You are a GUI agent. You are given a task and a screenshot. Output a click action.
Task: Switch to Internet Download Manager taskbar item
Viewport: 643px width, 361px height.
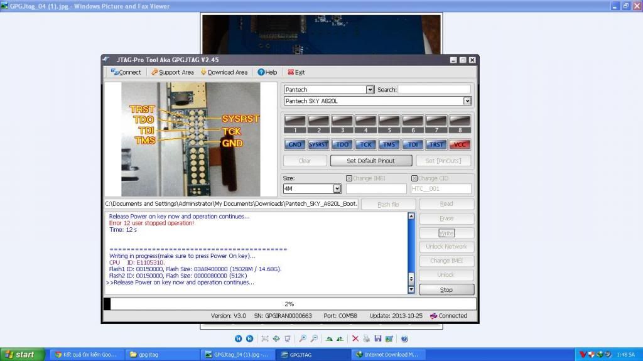pos(388,355)
